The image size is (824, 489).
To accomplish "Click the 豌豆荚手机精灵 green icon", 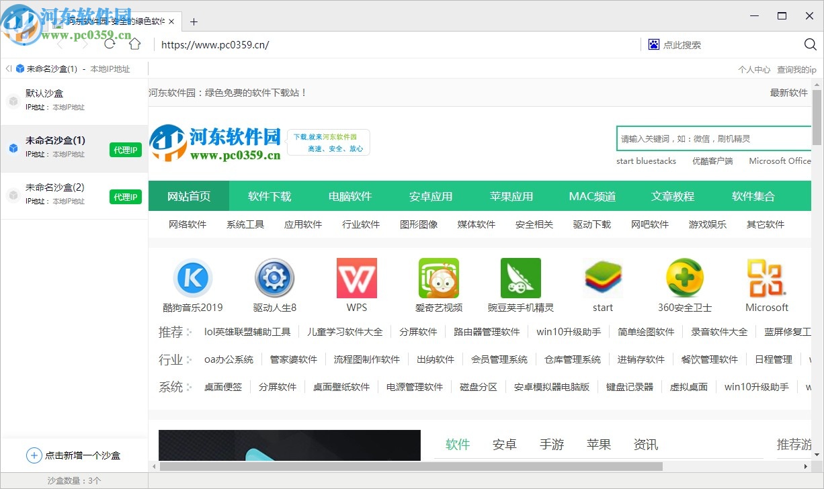I will 521,277.
